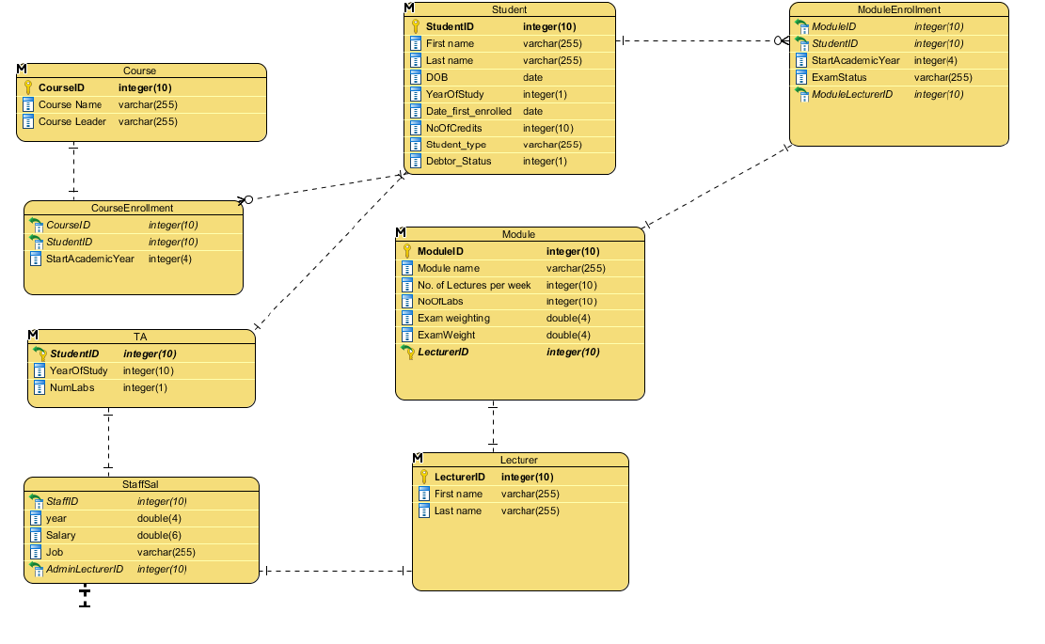This screenshot has width=1045, height=644.
Task: Click the relationship line between StaffSal and Lecturer
Action: click(x=335, y=571)
